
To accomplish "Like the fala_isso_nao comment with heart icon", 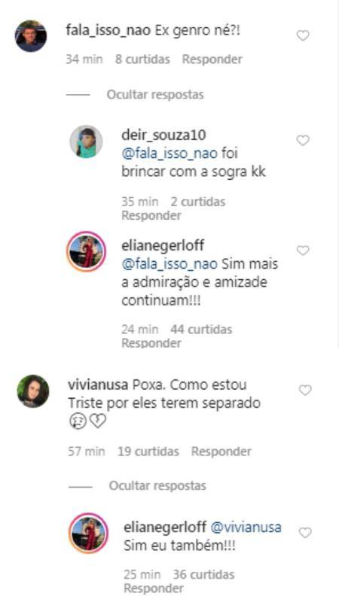I will 303,35.
